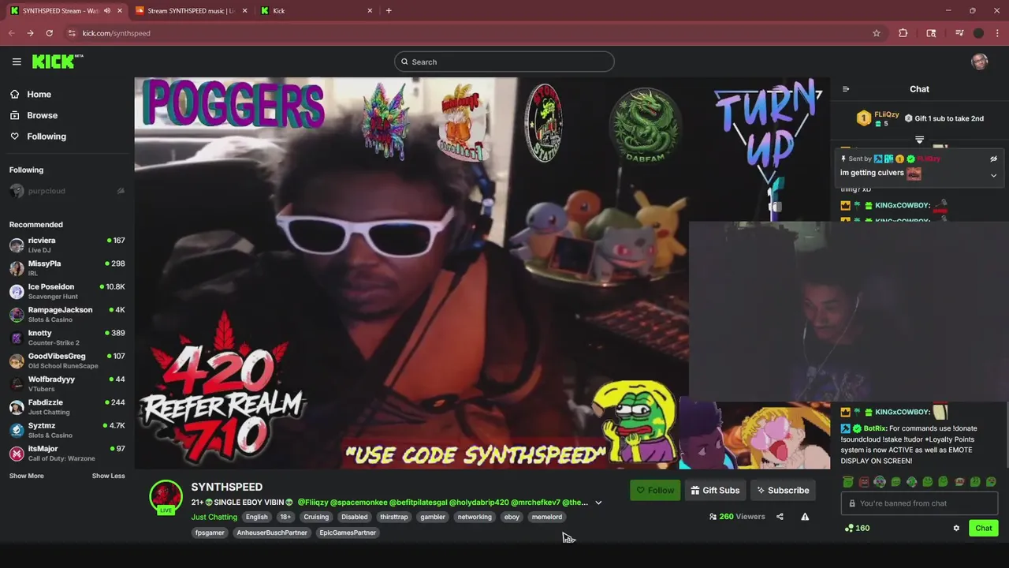Open a new browser tab
Screen dimensions: 1009x568
389,10
